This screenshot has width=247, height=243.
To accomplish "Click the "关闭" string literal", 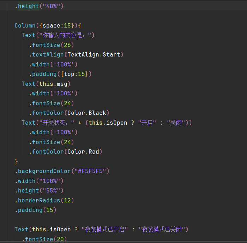I will (176, 123).
